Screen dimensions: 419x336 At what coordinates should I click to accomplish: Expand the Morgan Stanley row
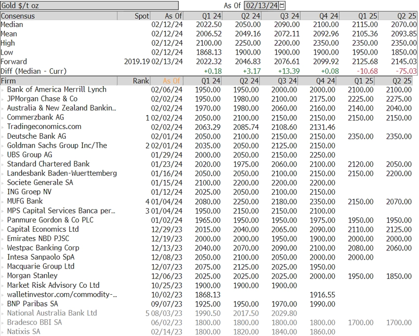2,276
